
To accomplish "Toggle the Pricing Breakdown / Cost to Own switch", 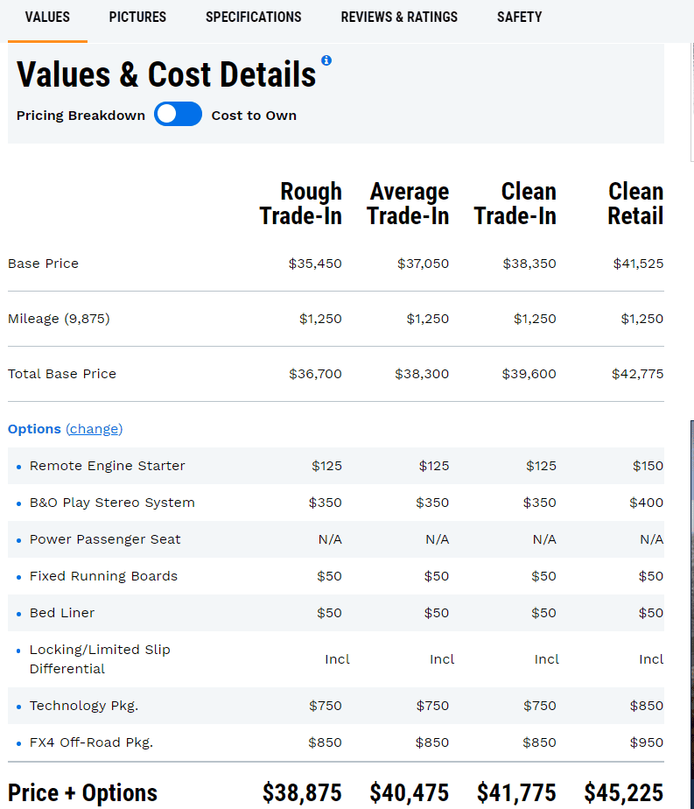I will 178,114.
